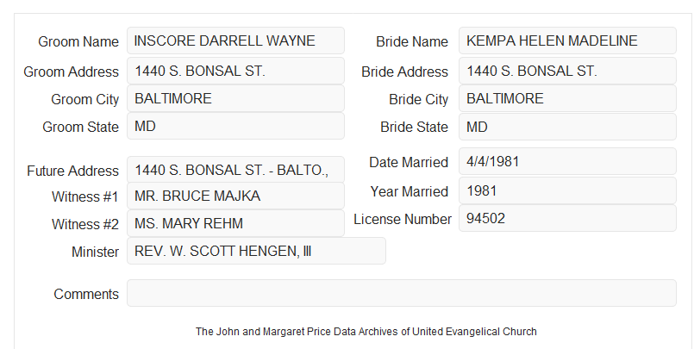This screenshot has width=694, height=349.
Task: Select the Witness #1 field
Action: pos(235,196)
